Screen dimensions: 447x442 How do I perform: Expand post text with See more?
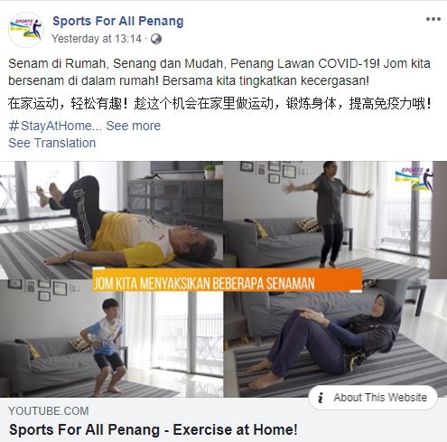point(134,126)
